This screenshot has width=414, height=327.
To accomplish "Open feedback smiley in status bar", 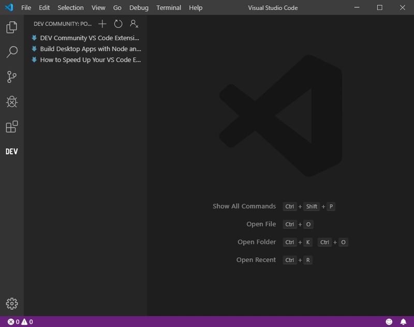I will [x=389, y=322].
